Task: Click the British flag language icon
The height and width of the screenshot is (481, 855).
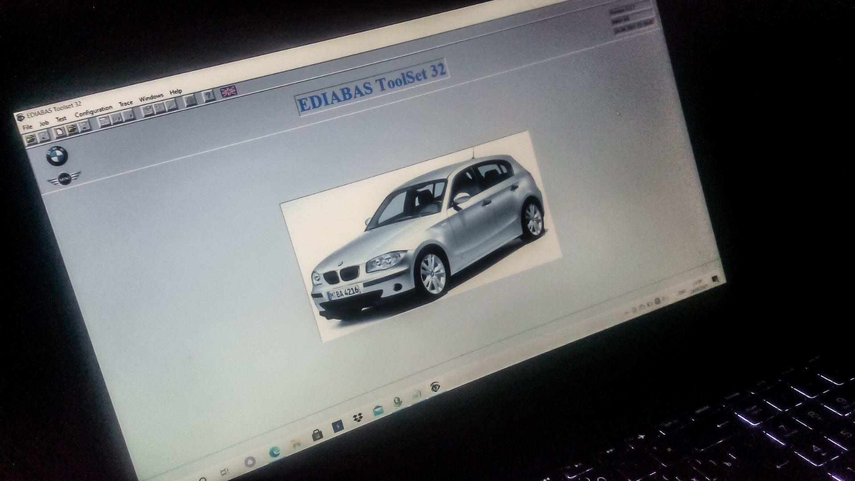Action: coord(229,91)
